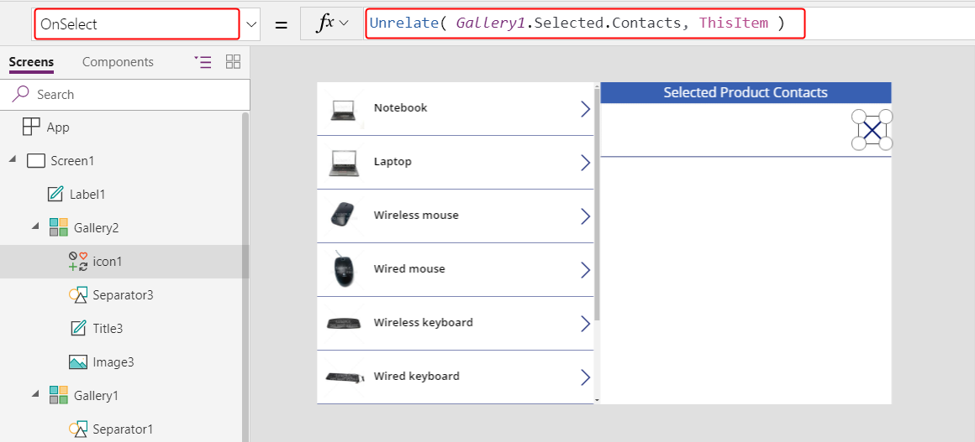Click the Gallery1 gallery icon
The width and height of the screenshot is (975, 442).
click(x=59, y=395)
